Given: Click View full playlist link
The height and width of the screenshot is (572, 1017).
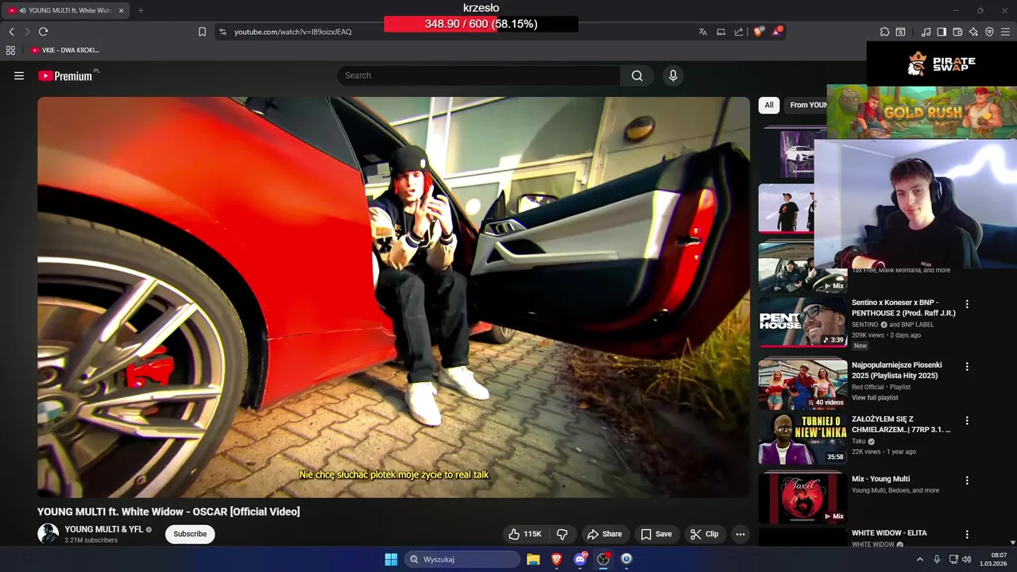Looking at the screenshot, I should tap(875, 398).
